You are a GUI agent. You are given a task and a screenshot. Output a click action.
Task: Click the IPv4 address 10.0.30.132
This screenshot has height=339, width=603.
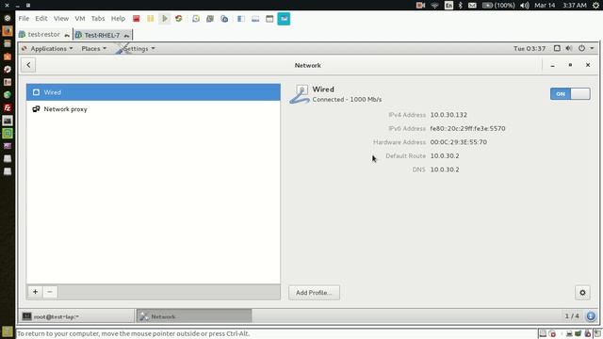coord(448,115)
